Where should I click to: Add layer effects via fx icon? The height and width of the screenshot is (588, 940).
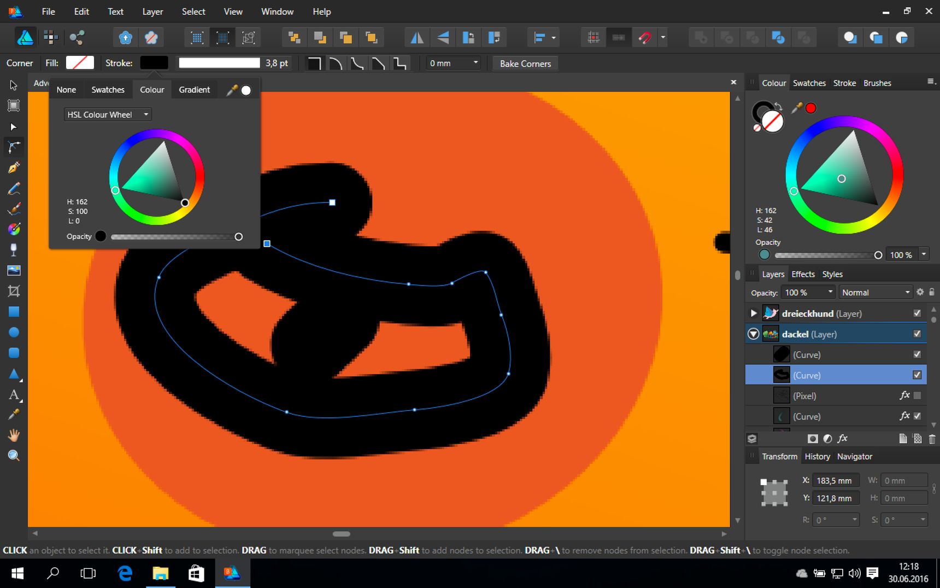pos(842,439)
